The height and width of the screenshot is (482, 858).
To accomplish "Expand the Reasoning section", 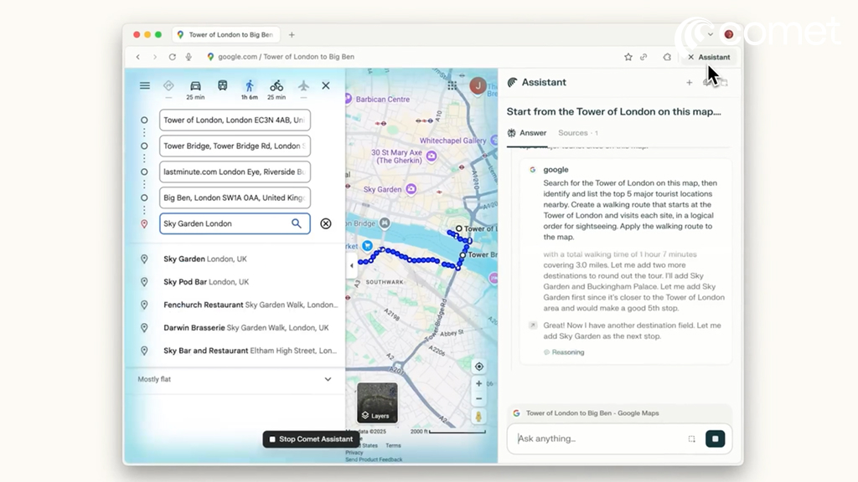I will (x=564, y=352).
